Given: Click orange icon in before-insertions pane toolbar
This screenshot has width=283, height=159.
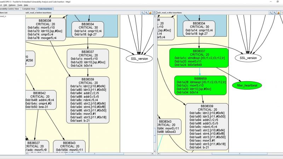Looking at the screenshot, I should pos(150,13).
